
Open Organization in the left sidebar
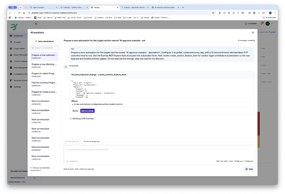19,49
